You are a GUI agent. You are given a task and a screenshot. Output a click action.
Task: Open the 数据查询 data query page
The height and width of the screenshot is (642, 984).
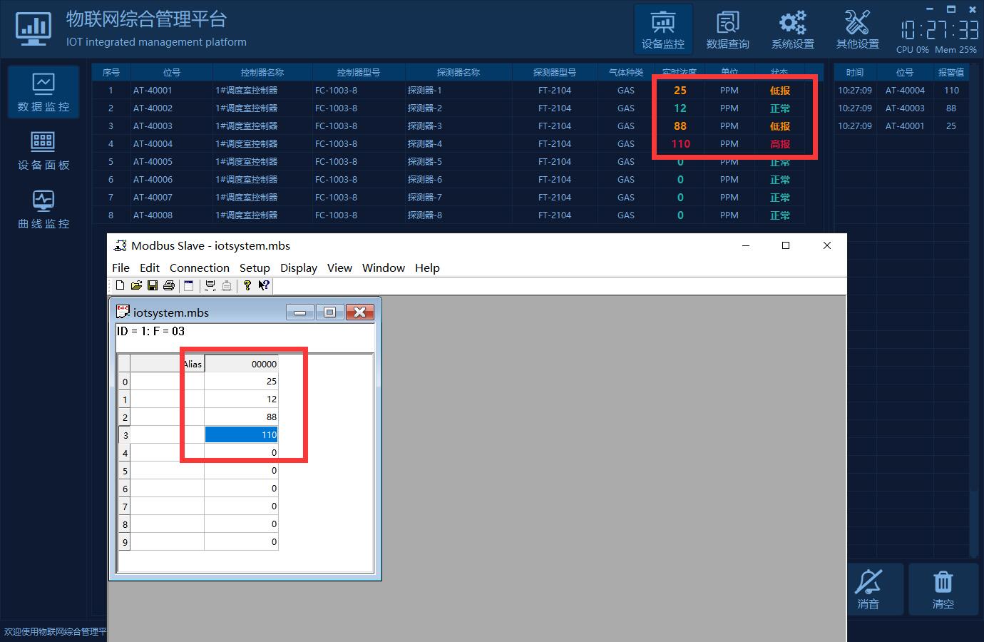727,29
